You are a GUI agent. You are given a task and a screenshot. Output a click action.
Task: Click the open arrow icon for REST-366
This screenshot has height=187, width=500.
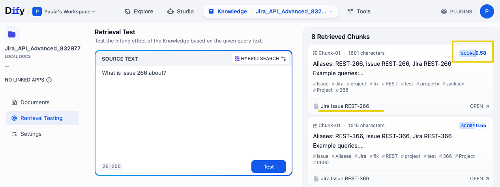tap(487, 179)
